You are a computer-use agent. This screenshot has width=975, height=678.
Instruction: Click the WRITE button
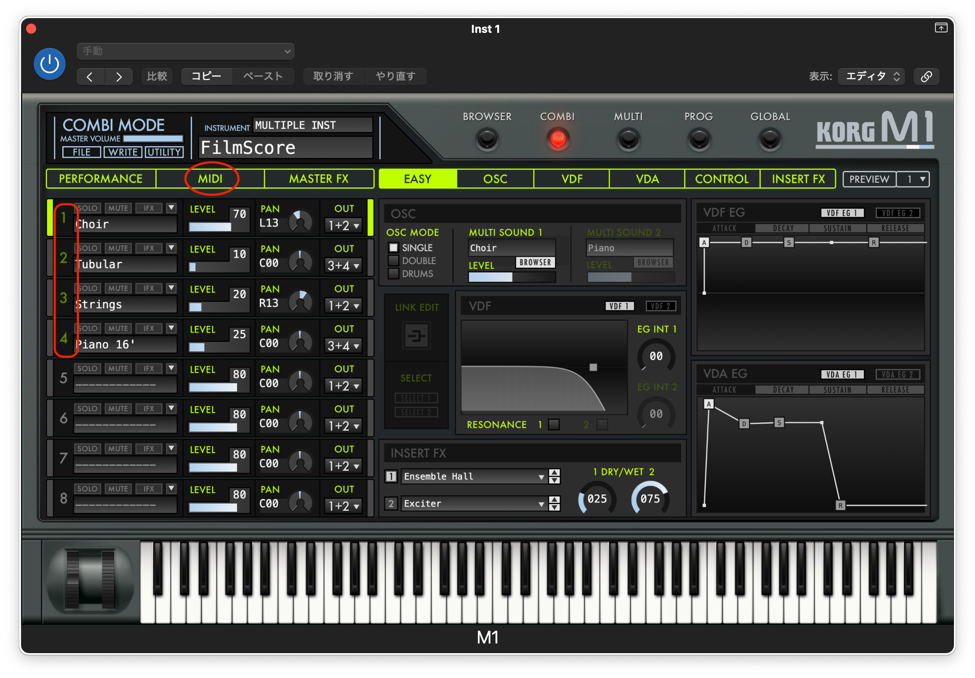pyautogui.click(x=123, y=152)
